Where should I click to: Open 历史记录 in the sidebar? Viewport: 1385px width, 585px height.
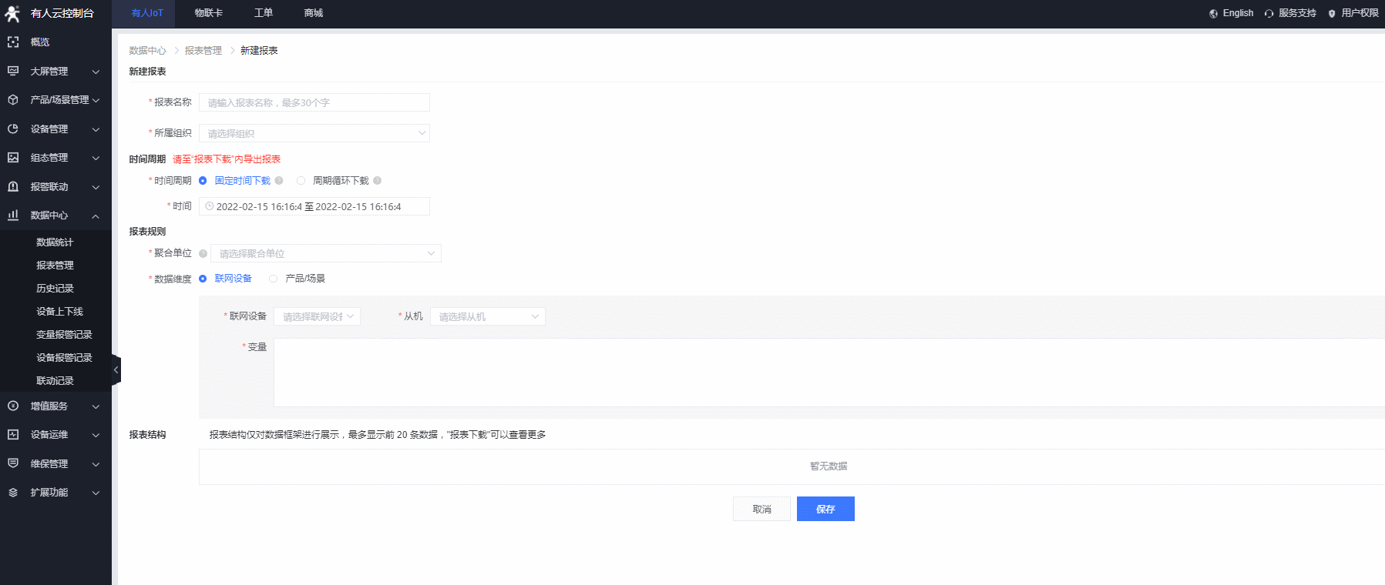coord(55,289)
